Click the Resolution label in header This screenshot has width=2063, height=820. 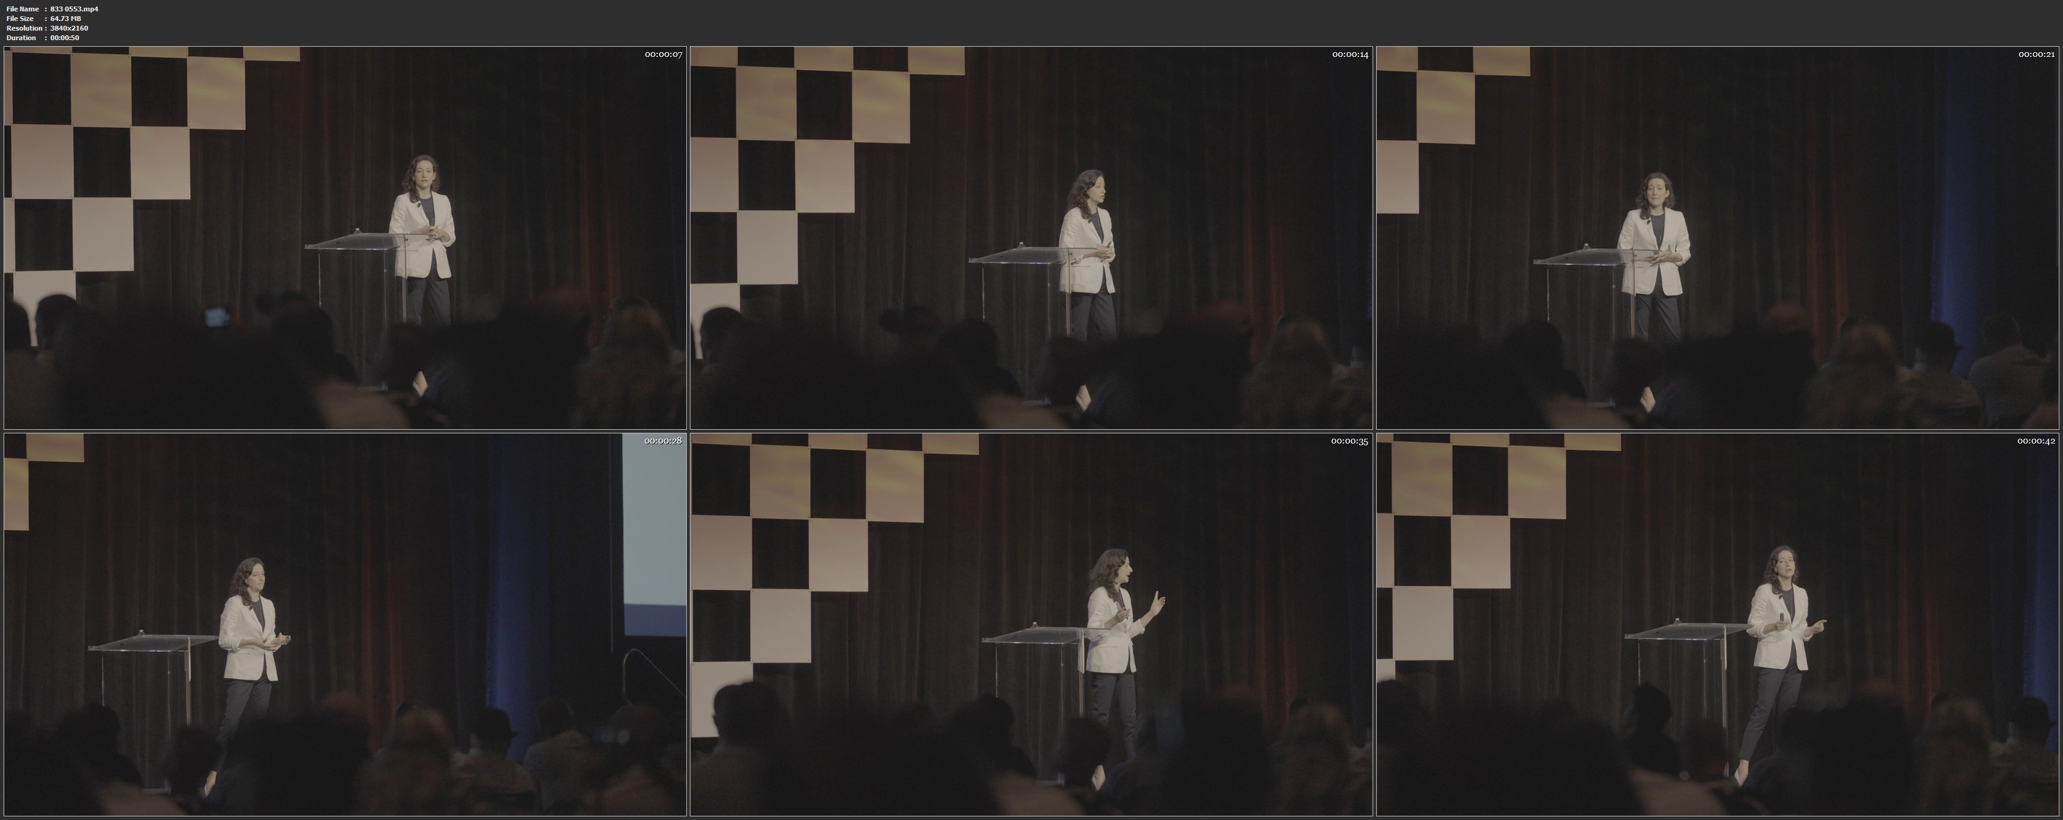click(x=23, y=28)
